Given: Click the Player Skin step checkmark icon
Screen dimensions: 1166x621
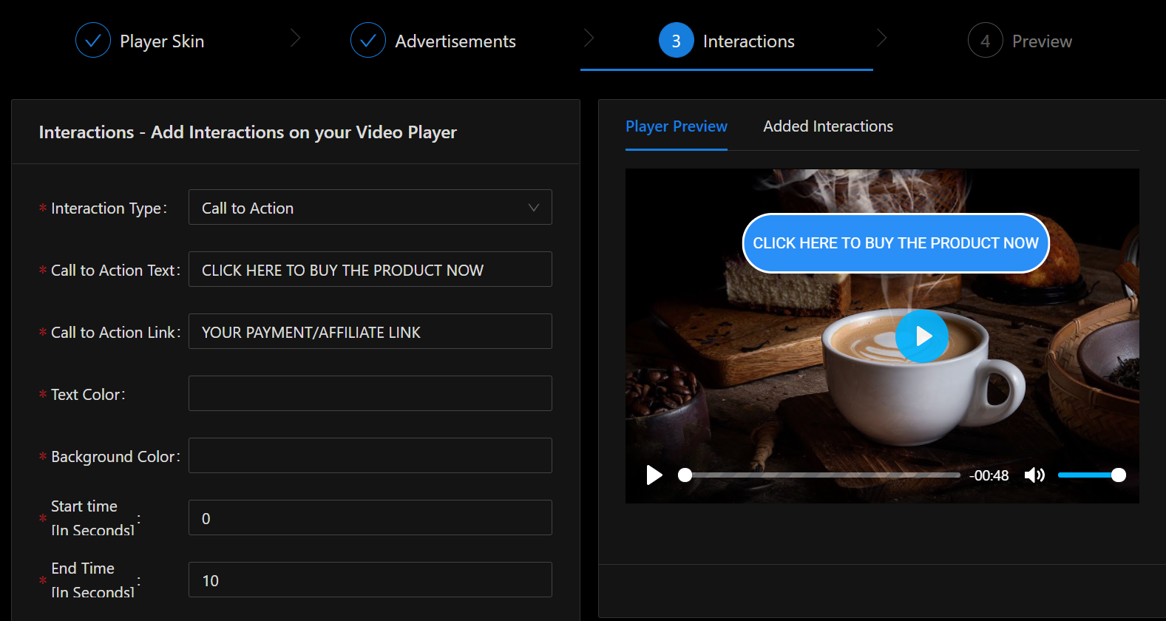Looking at the screenshot, I should pos(93,41).
